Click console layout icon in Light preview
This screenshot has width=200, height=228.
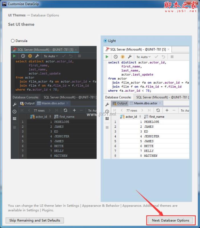pos(107,119)
